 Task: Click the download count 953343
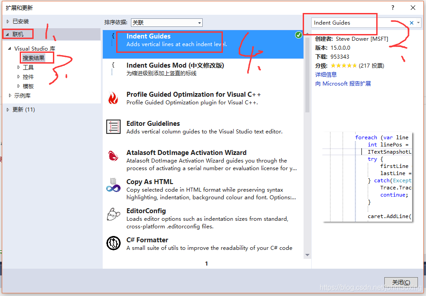point(339,57)
